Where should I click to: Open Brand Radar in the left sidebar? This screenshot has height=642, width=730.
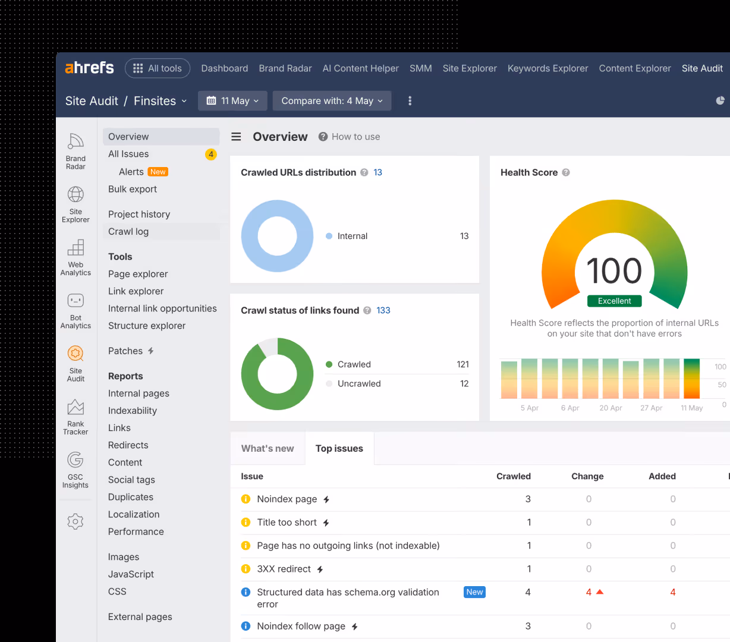click(75, 151)
